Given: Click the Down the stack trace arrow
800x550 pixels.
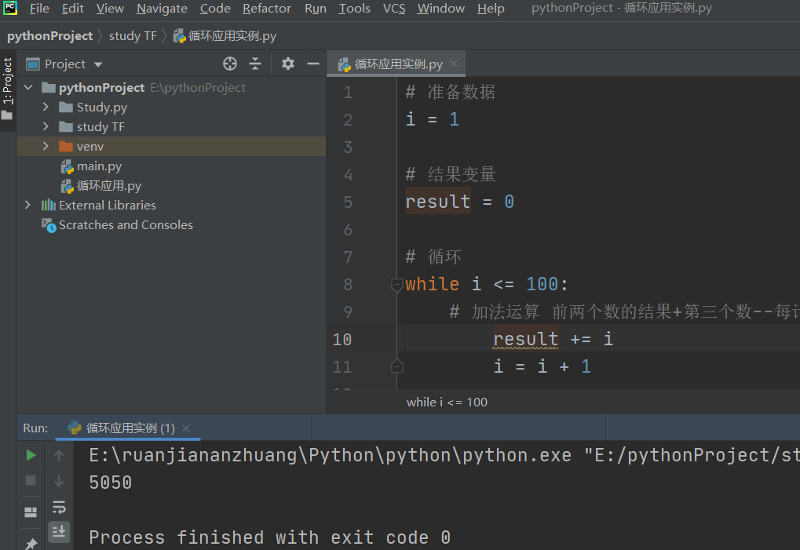Looking at the screenshot, I should pyautogui.click(x=59, y=481).
